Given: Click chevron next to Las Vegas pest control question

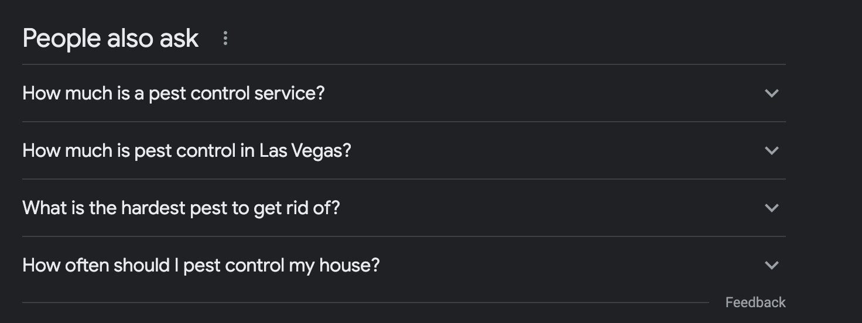Looking at the screenshot, I should click(771, 150).
